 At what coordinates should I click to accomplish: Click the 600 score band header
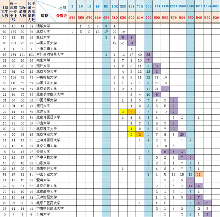coord(148,18)
